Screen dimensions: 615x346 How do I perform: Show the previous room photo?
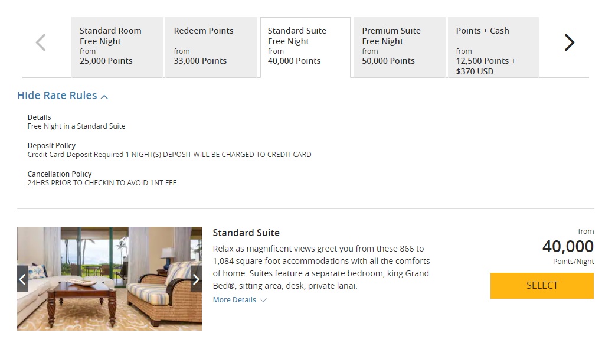22,279
